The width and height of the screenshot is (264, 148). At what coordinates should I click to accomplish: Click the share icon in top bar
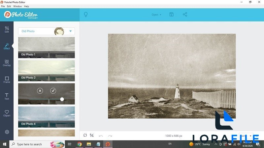tap(185, 15)
